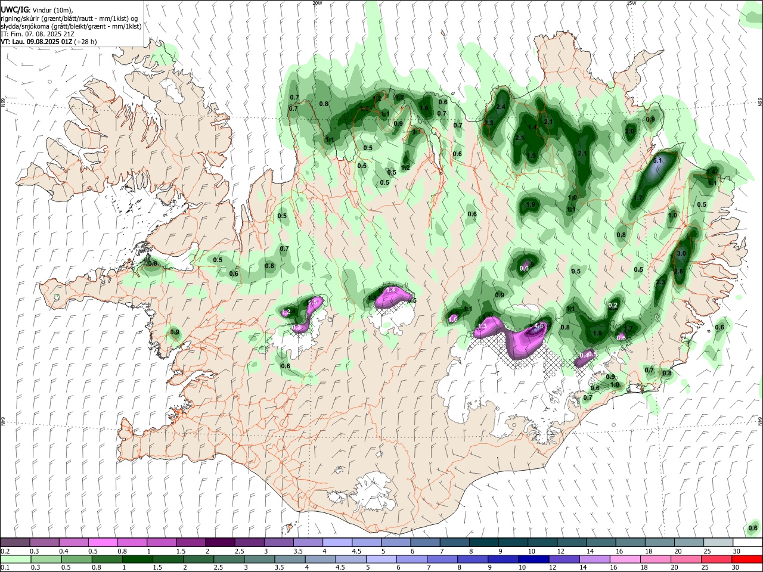Image resolution: width=763 pixels, height=572 pixels.
Task: Pick the pure red 30 swatch in the lower legend
Action: pyautogui.click(x=747, y=559)
